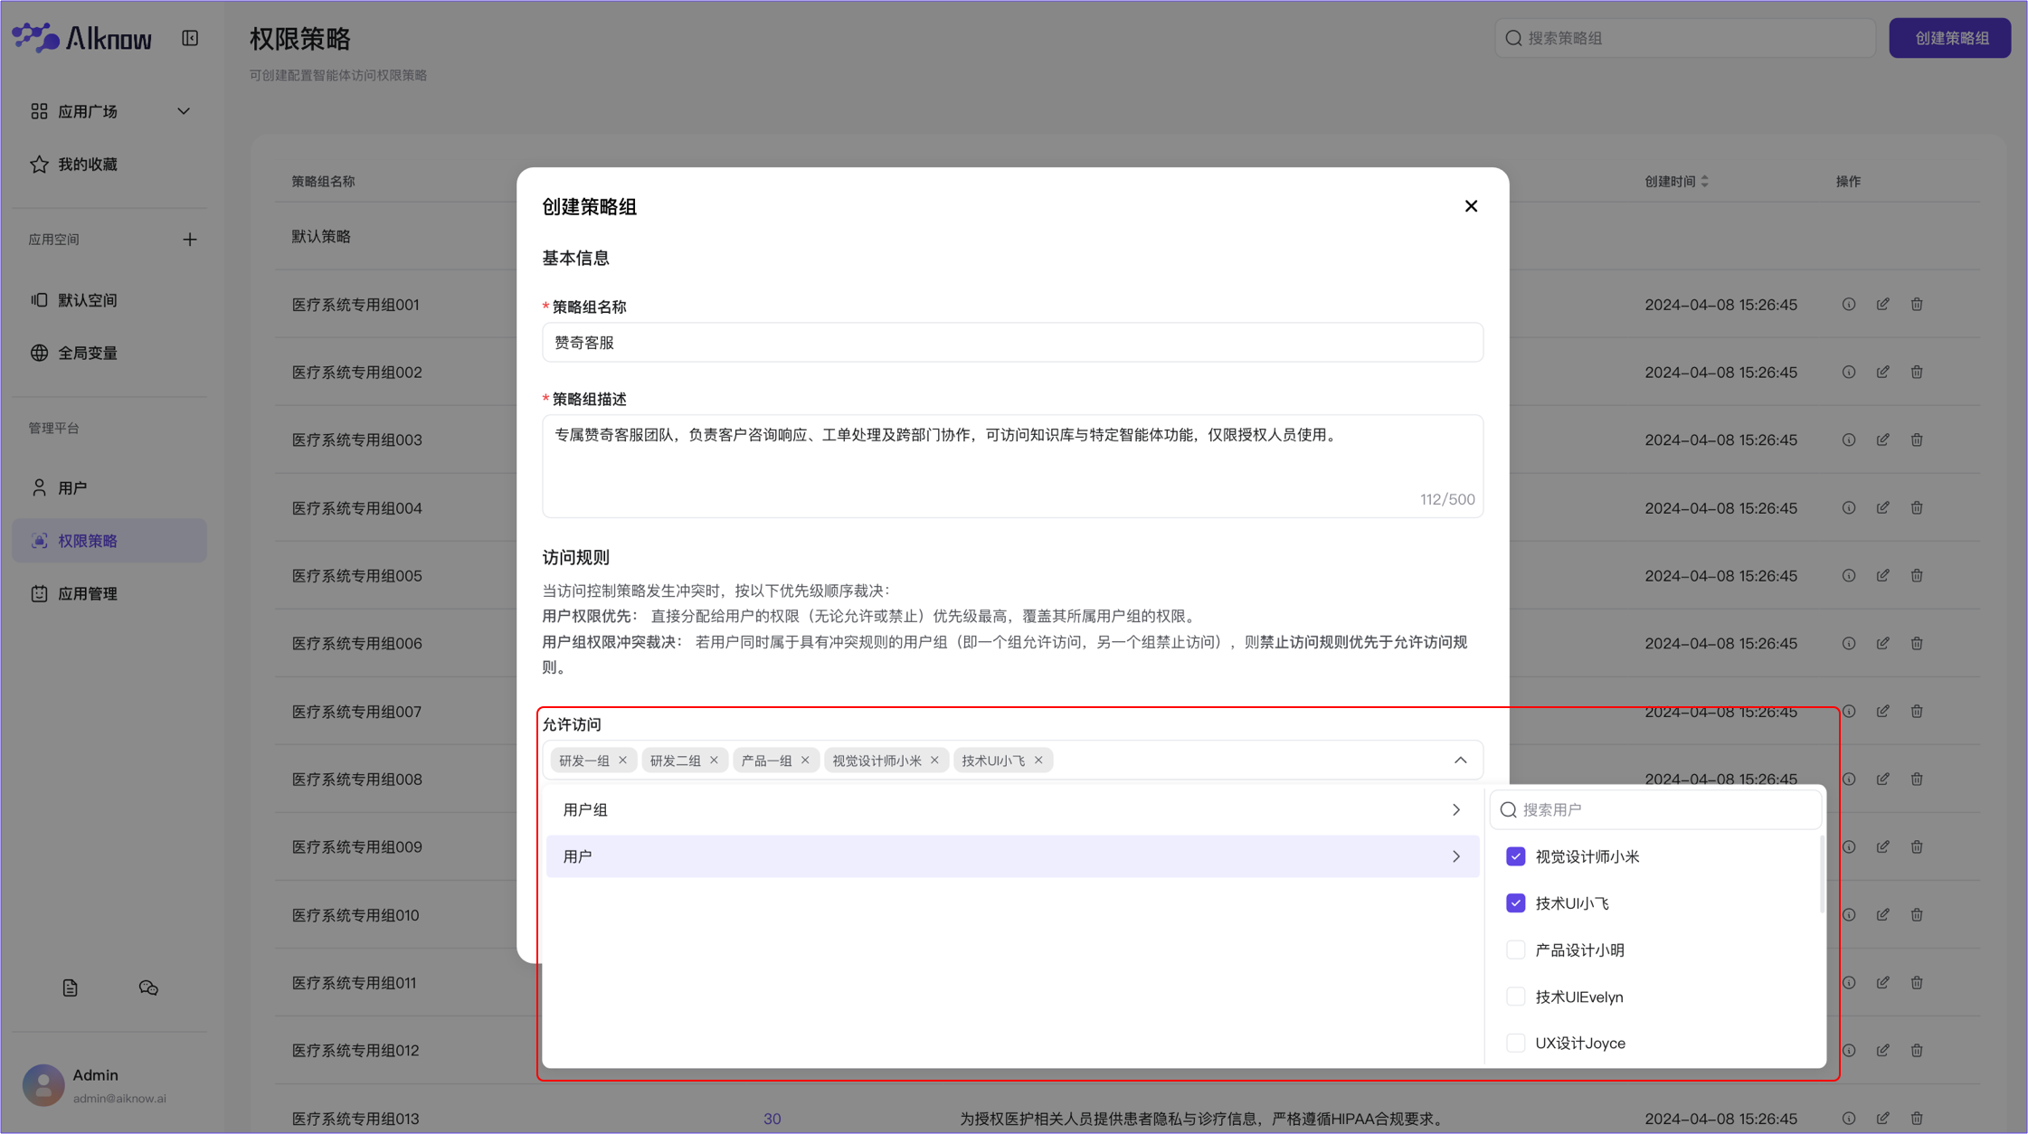Remove the 视觉设计师小米 tag
Screen dimensions: 2028x1134
pos(934,761)
